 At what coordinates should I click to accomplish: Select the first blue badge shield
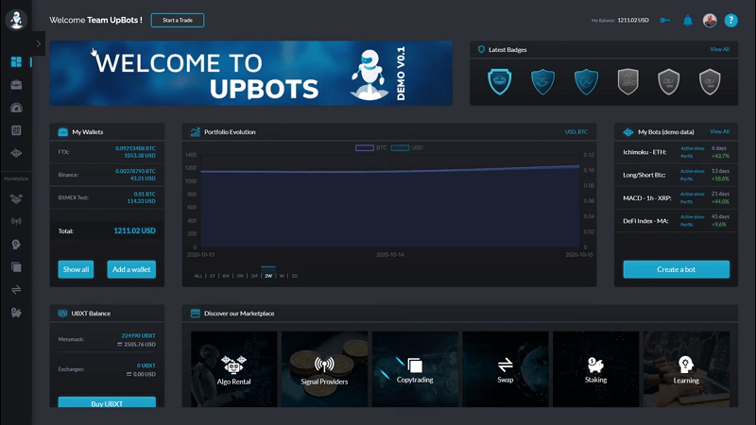[500, 81]
